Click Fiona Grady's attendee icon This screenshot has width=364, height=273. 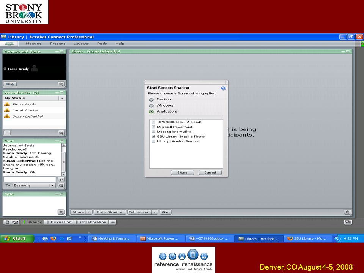[7, 104]
